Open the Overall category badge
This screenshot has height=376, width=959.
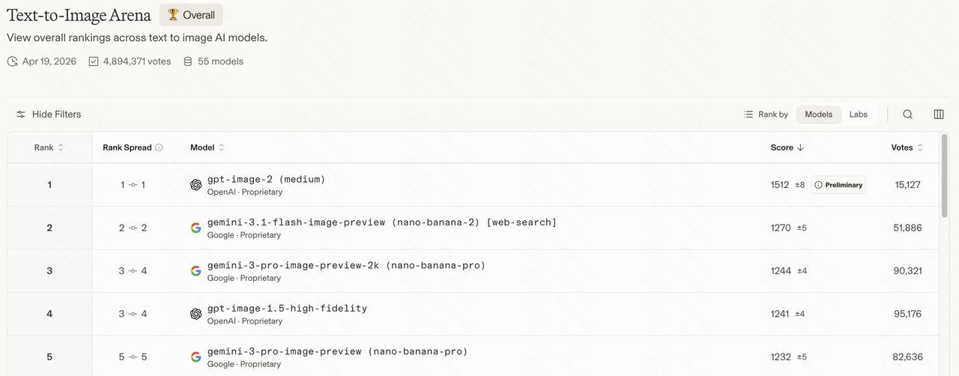191,15
